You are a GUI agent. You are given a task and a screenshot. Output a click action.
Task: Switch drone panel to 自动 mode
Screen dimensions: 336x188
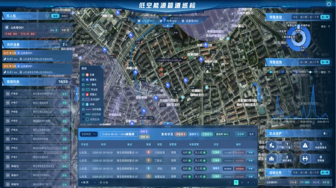pos(55,16)
